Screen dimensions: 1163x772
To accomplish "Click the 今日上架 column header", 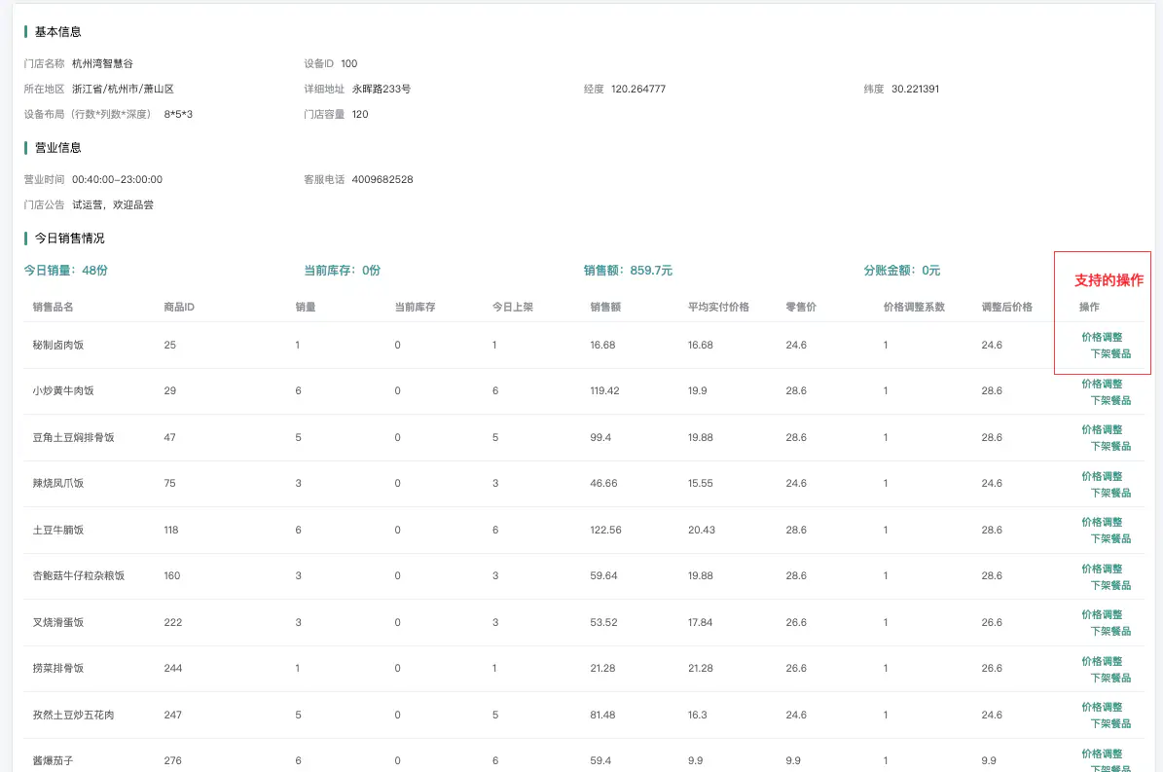I will (513, 307).
